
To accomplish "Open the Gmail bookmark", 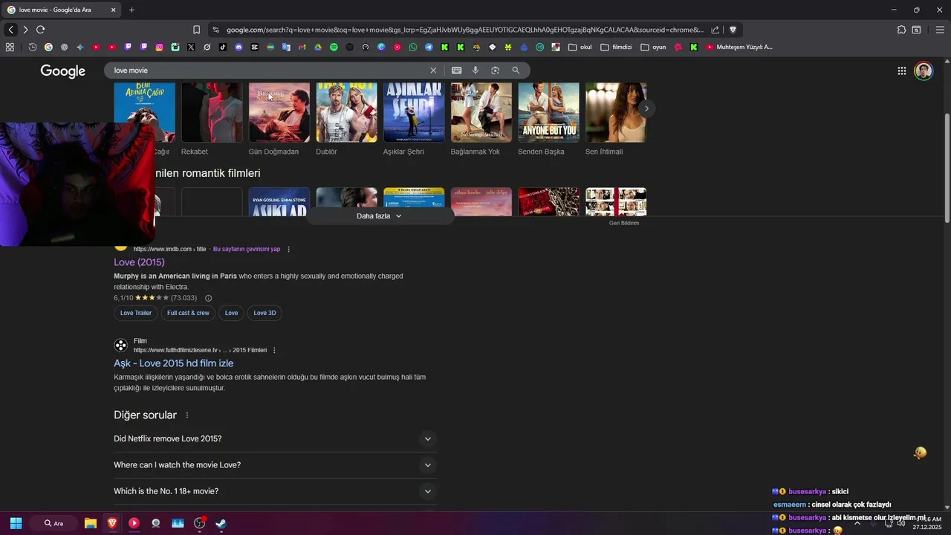I will (x=302, y=47).
